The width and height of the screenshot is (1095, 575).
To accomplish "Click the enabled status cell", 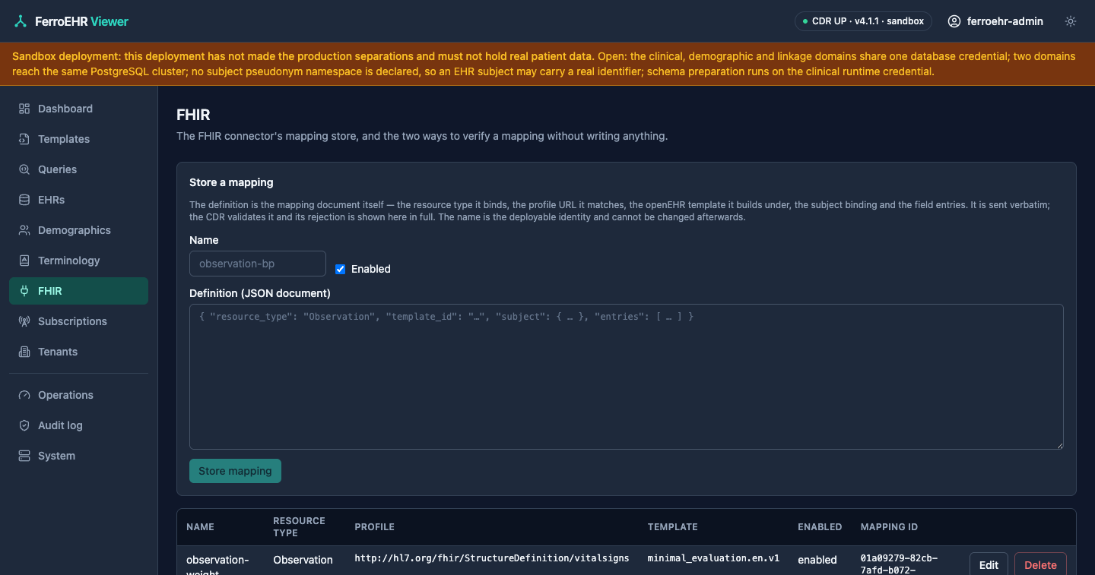I will [x=817, y=560].
